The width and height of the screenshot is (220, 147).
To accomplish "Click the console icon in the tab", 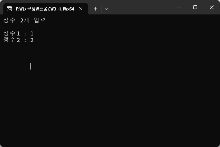I will [x=9, y=9].
